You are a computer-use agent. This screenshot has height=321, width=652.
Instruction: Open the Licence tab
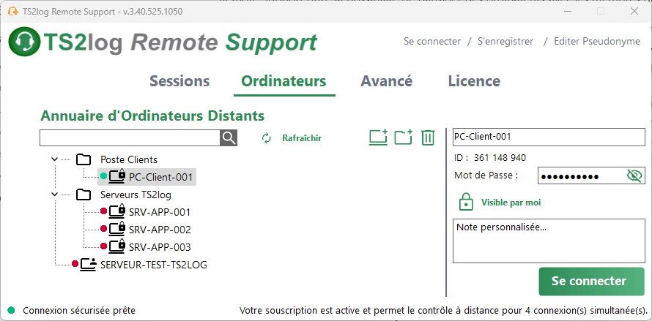click(474, 81)
